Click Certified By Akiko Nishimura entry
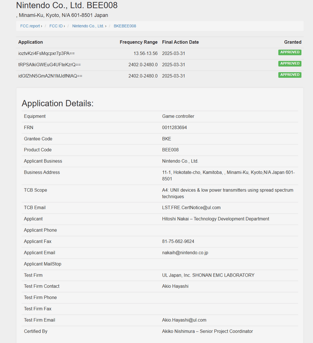Image resolution: width=313 pixels, height=343 pixels. click(208, 331)
